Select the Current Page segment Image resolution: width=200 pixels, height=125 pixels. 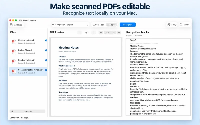click(98, 25)
